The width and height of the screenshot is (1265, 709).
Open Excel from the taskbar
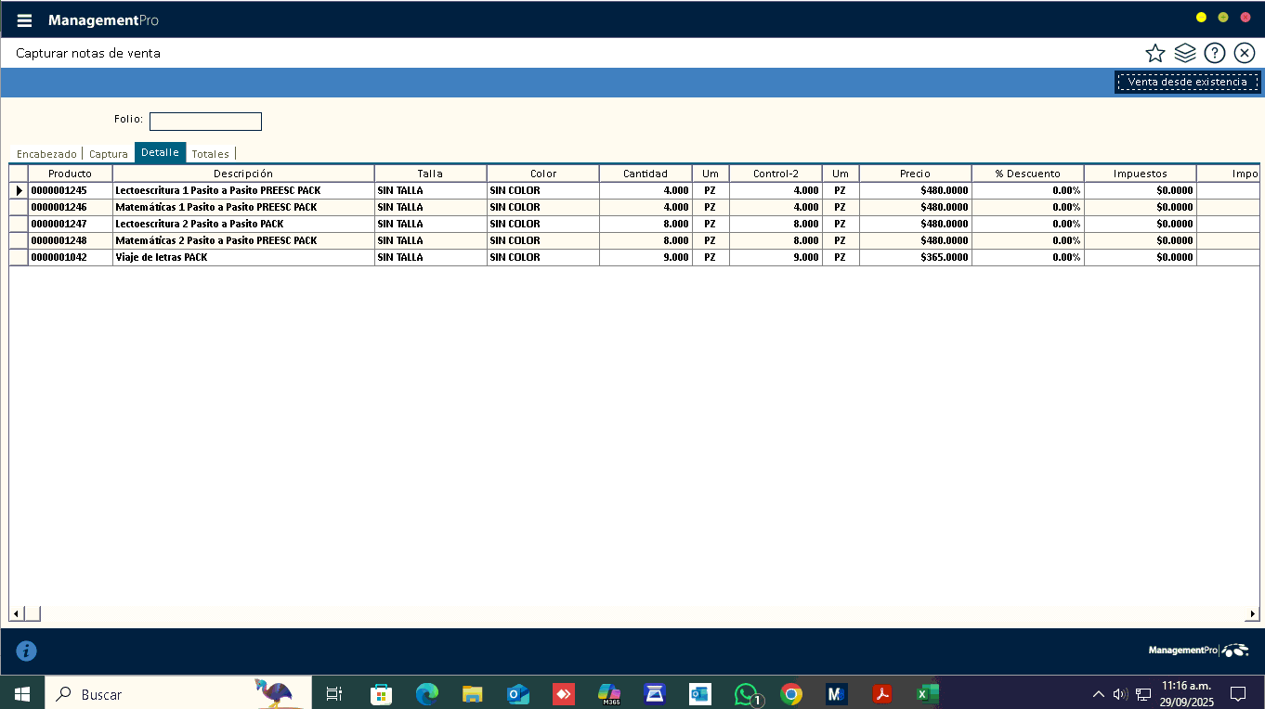point(927,694)
